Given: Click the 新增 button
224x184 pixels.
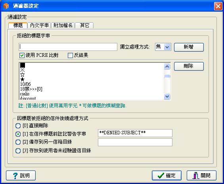Looking at the screenshot, I should pos(189,47).
